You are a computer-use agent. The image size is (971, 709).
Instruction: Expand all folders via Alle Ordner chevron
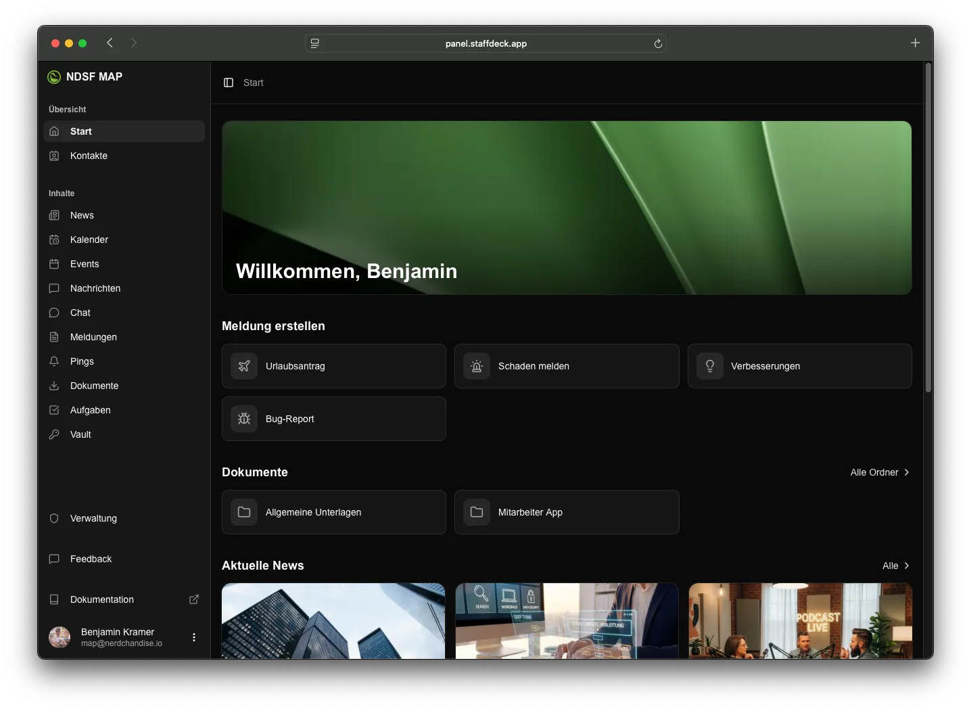[907, 472]
